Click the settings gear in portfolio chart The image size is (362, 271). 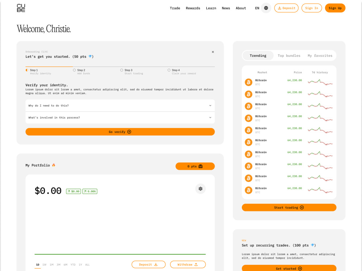coord(201,189)
